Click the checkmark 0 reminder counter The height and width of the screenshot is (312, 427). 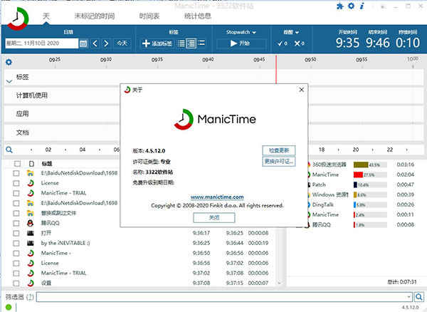click(x=283, y=43)
